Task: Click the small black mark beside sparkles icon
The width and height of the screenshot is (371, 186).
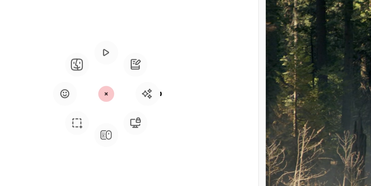Action: [161, 94]
